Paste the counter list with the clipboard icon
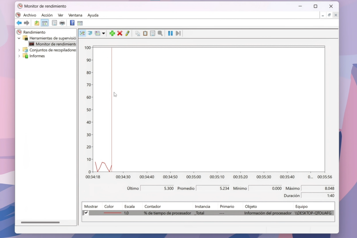 (x=145, y=33)
